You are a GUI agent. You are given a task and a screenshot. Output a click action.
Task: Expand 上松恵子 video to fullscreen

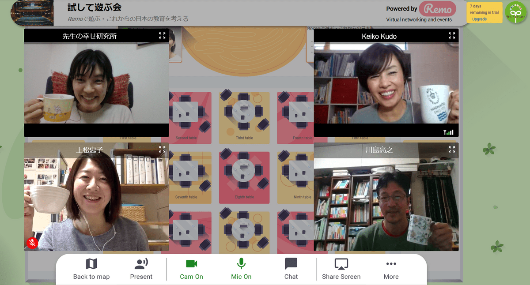point(162,150)
